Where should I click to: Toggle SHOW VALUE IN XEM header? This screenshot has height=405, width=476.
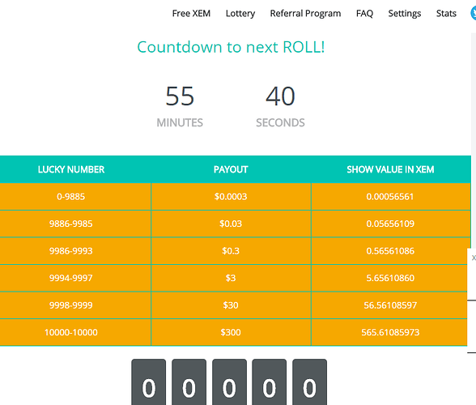(x=390, y=169)
